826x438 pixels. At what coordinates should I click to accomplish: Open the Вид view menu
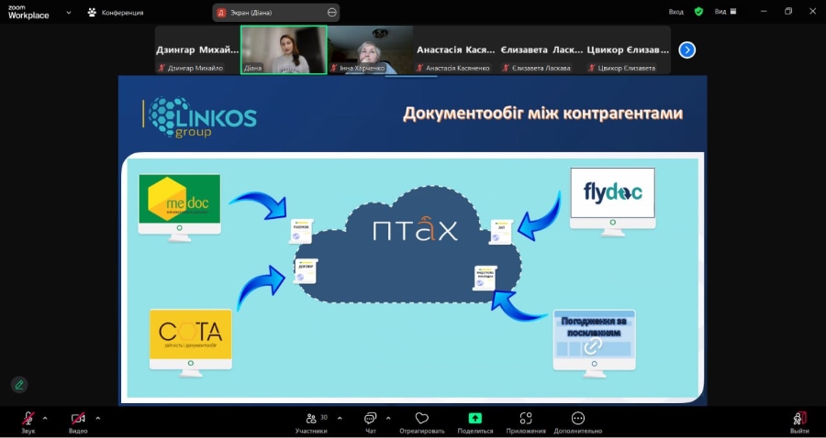pos(725,12)
